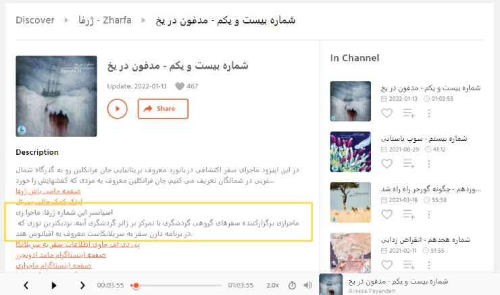Resume playback in the bottom player
The height and width of the screenshot is (295, 500).
coord(54,286)
